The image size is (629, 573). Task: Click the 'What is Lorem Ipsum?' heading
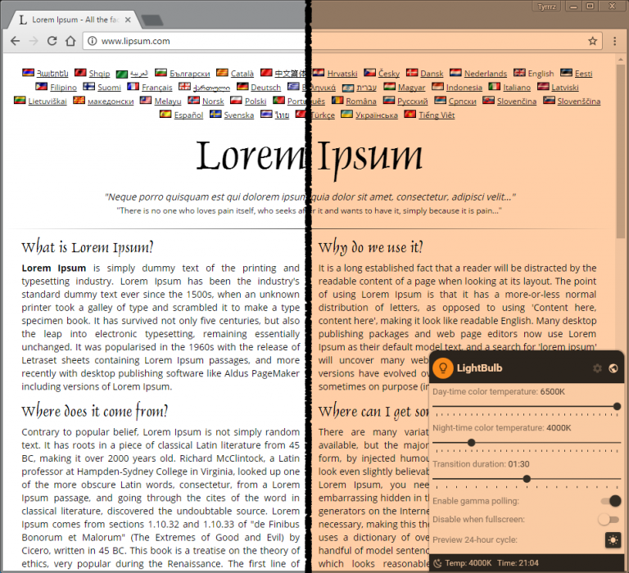88,247
